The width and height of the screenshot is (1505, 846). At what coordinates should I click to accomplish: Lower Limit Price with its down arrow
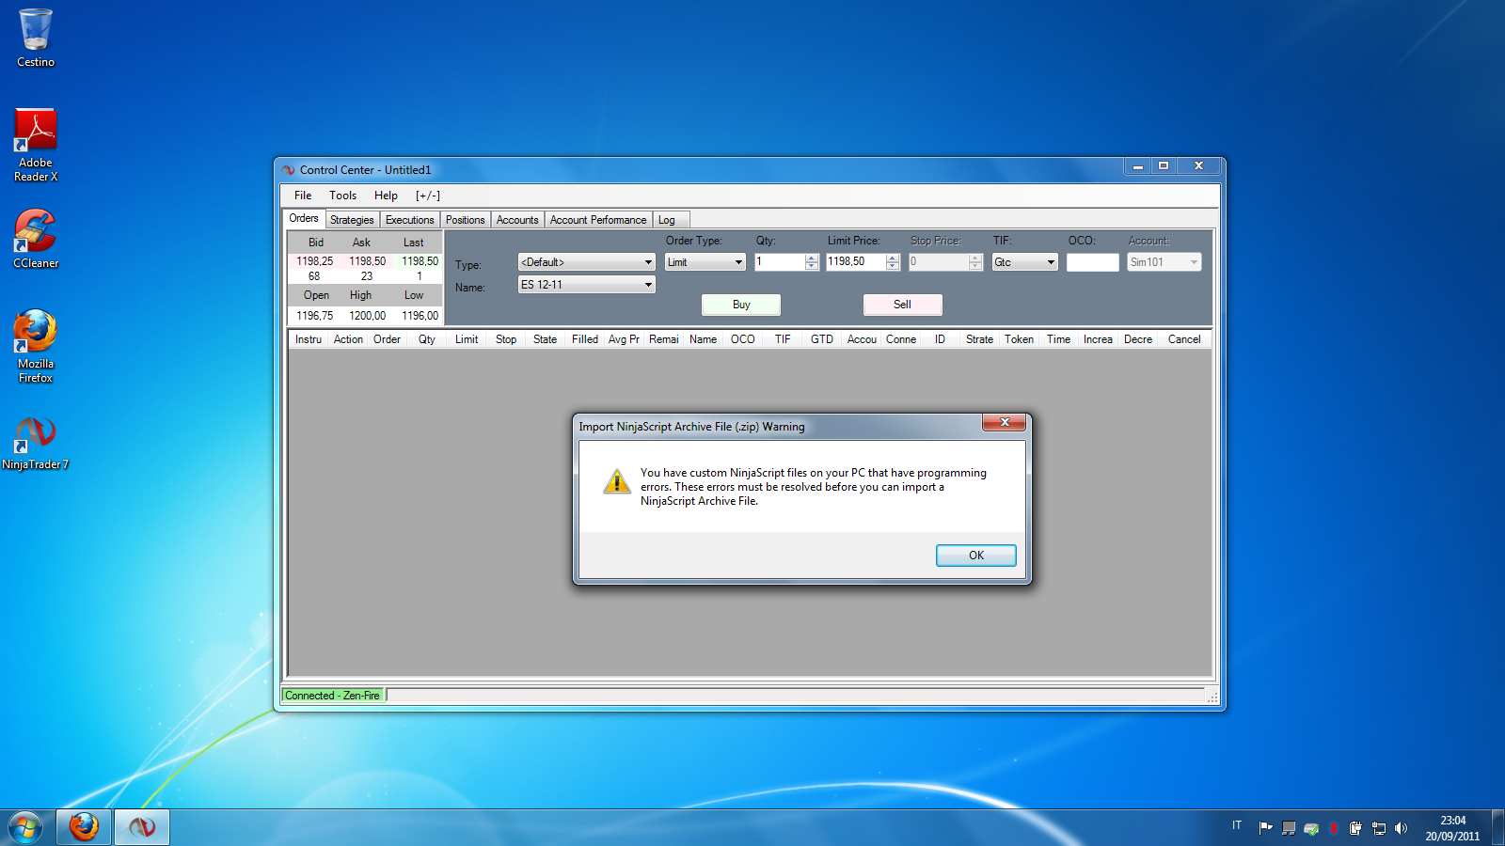click(x=893, y=266)
